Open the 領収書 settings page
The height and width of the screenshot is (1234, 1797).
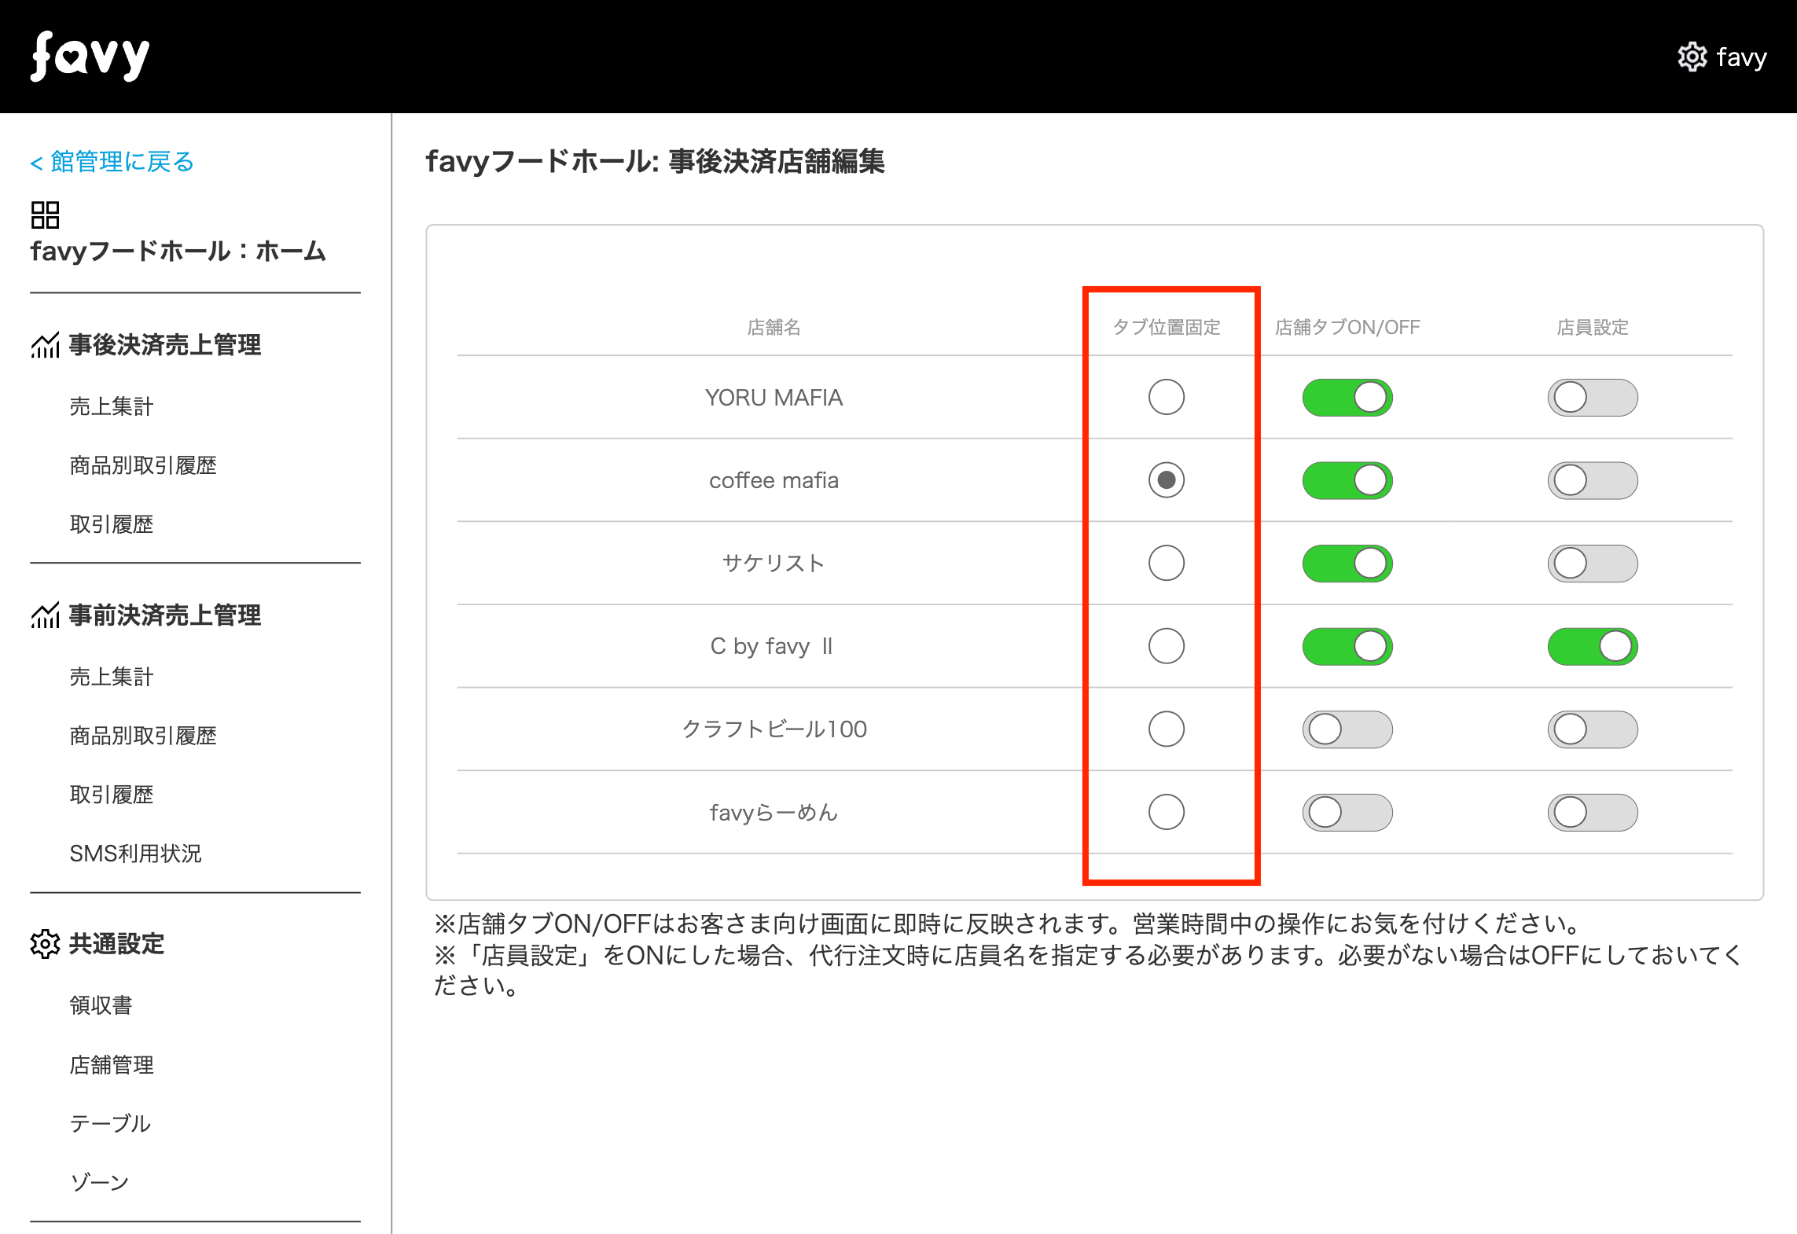click(x=101, y=1005)
